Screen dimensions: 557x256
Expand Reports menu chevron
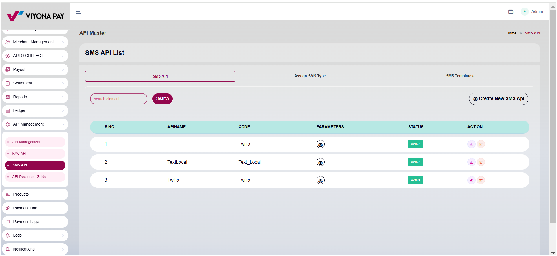pyautogui.click(x=63, y=97)
